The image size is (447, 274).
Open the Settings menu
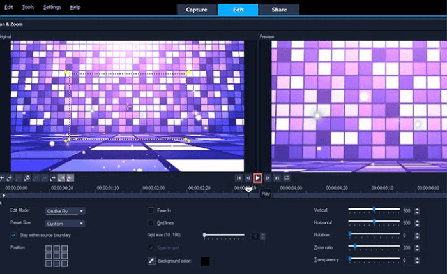pyautogui.click(x=52, y=7)
